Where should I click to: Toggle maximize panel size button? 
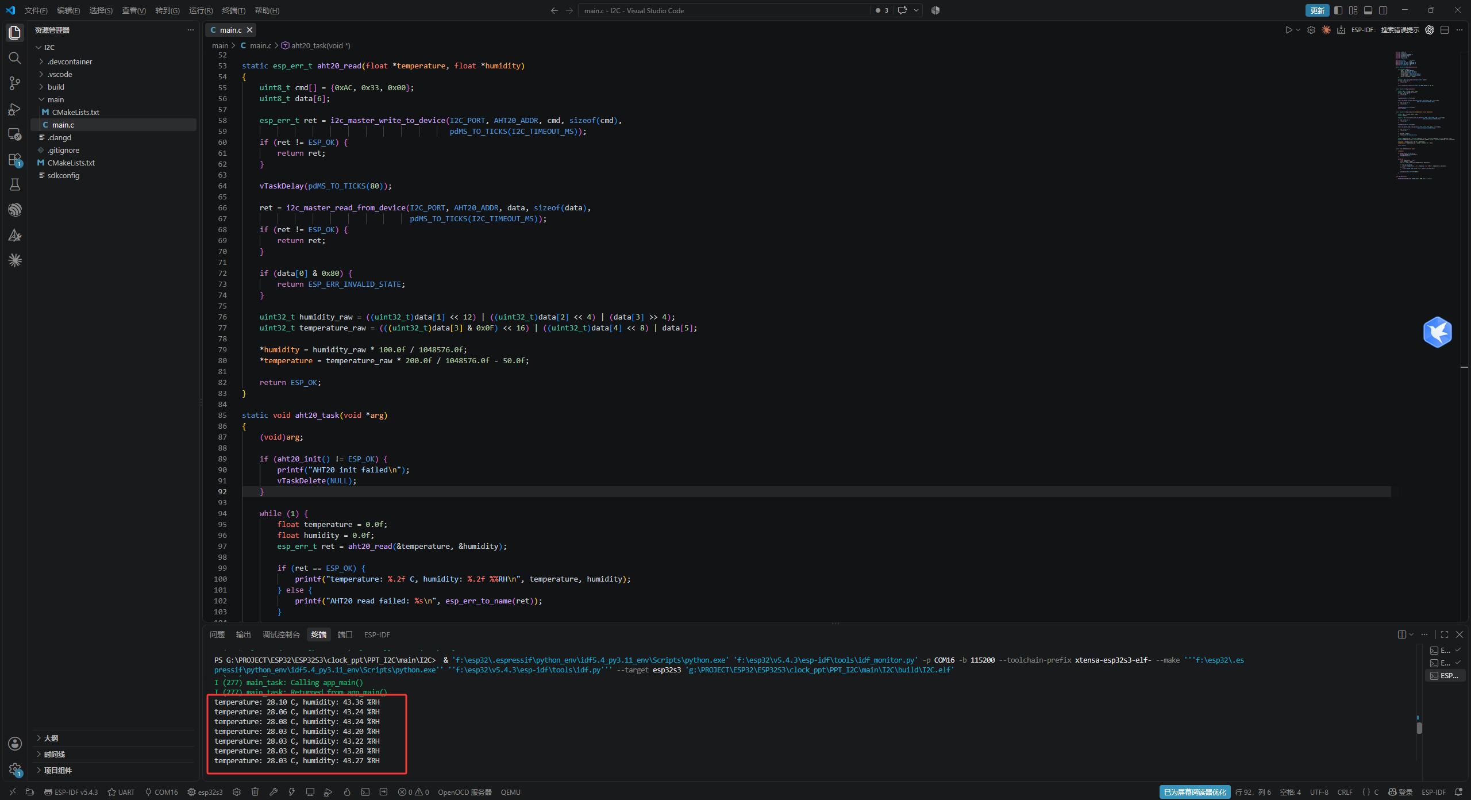pyautogui.click(x=1445, y=634)
